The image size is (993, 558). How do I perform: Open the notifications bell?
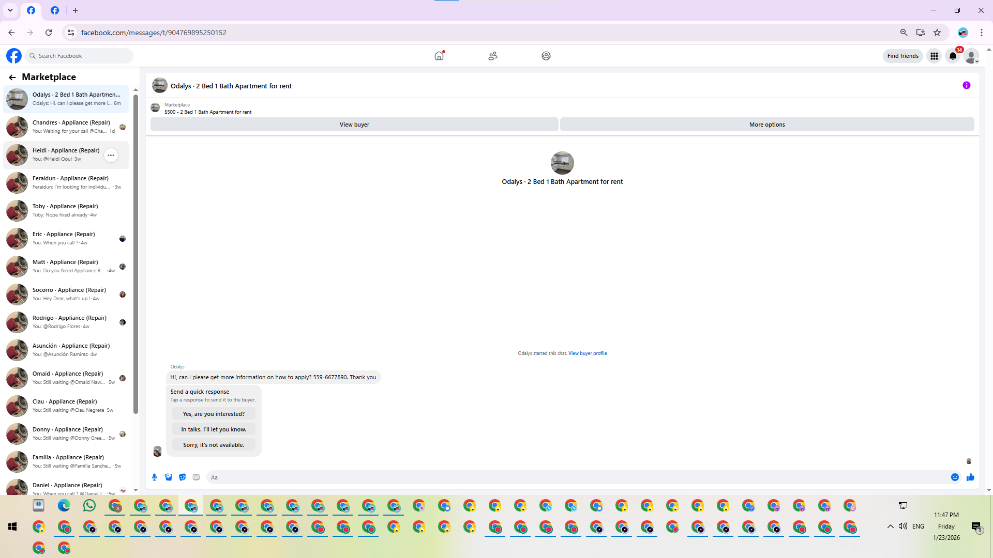click(x=953, y=56)
